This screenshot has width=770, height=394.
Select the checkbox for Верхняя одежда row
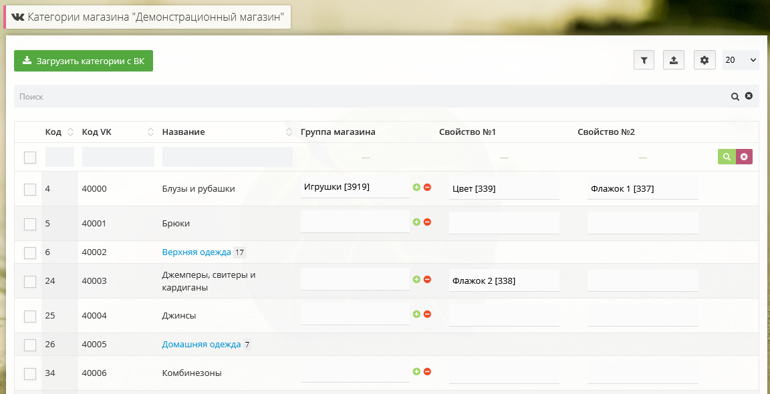[30, 253]
